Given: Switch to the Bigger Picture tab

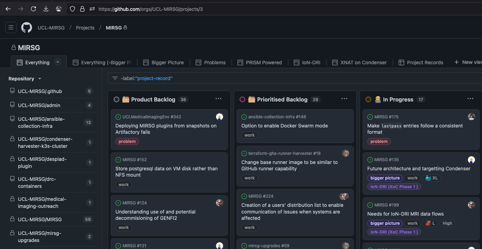Looking at the screenshot, I should click(167, 63).
